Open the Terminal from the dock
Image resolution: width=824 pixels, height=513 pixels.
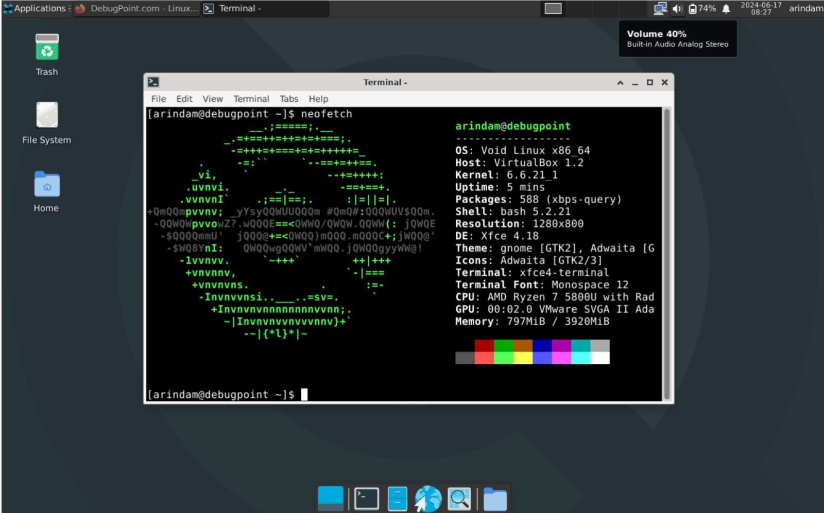click(366, 498)
